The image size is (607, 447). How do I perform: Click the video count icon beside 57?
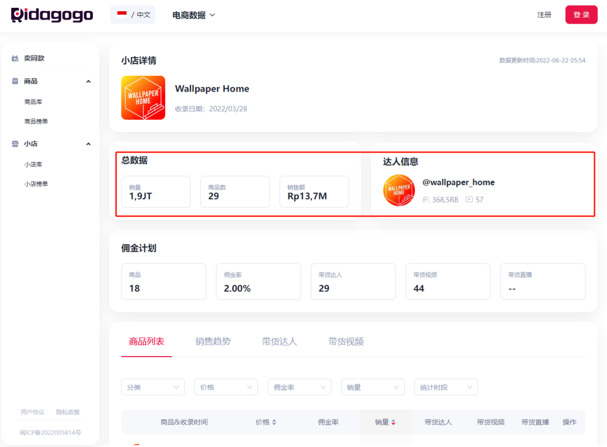[469, 199]
